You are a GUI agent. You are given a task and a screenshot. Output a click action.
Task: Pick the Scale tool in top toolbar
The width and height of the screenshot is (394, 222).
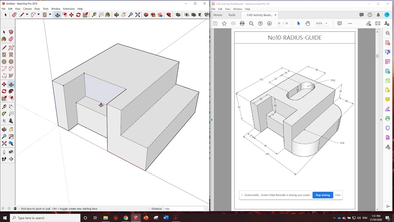tap(86, 15)
